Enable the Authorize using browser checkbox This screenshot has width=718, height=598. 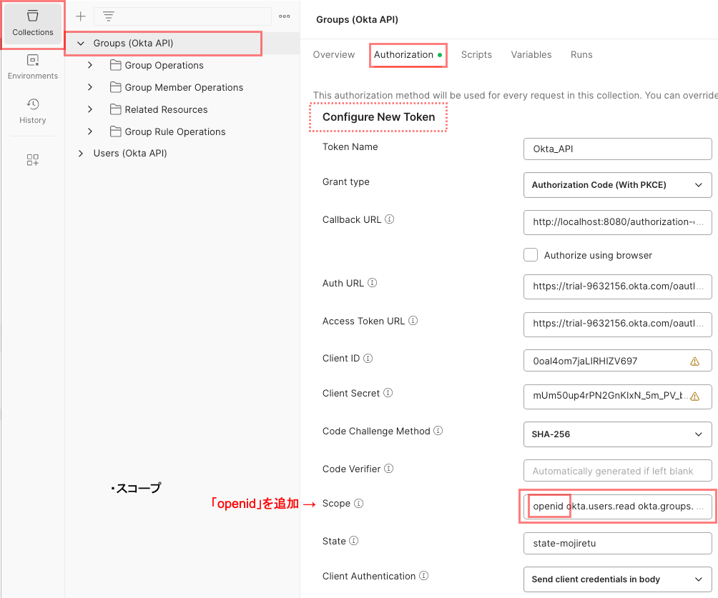(531, 255)
